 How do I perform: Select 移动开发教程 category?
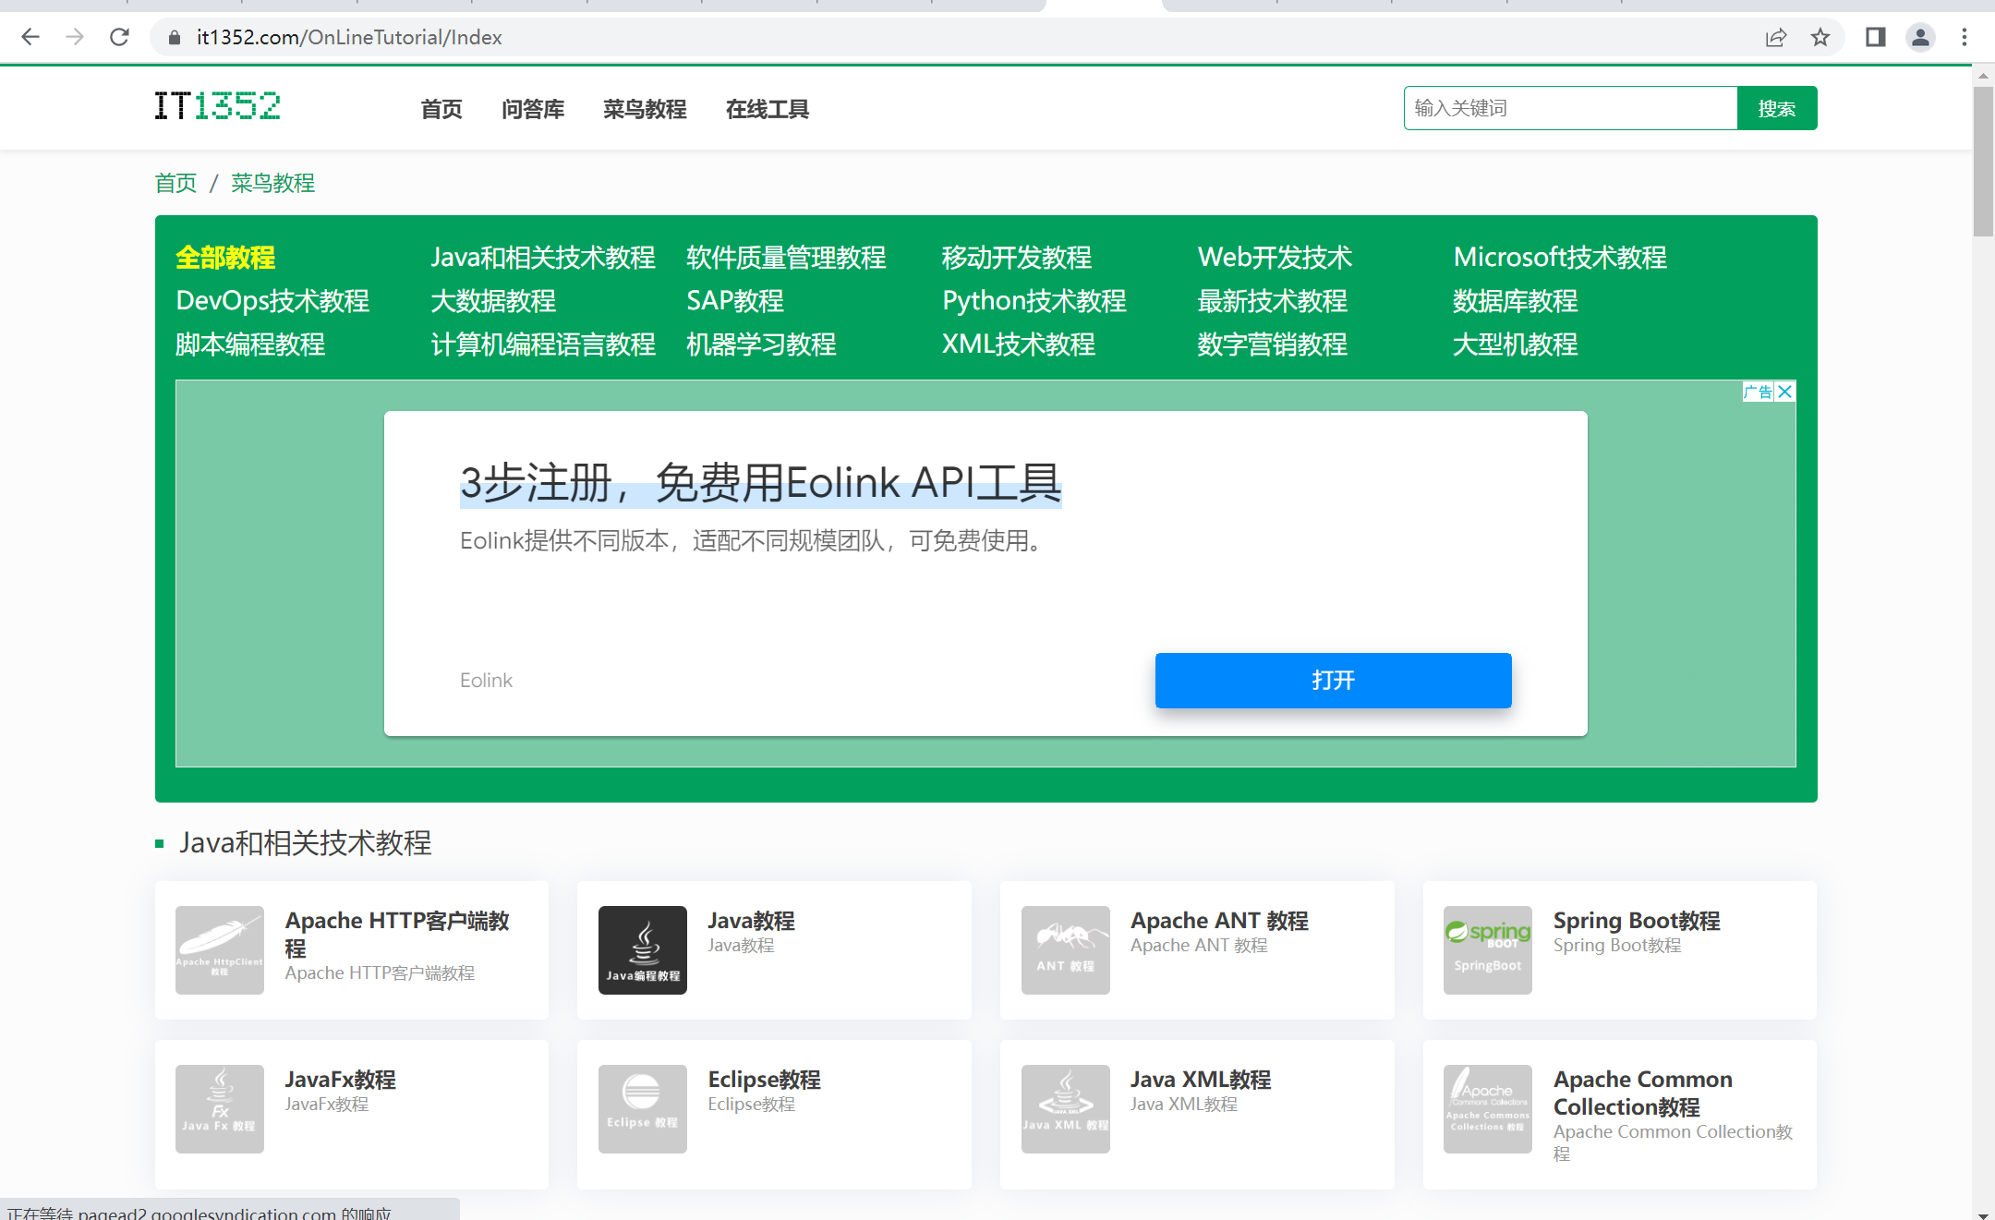pyautogui.click(x=1017, y=258)
